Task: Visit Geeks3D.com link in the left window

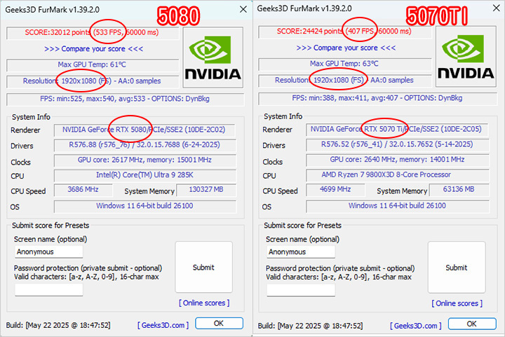Action: pyautogui.click(x=163, y=325)
